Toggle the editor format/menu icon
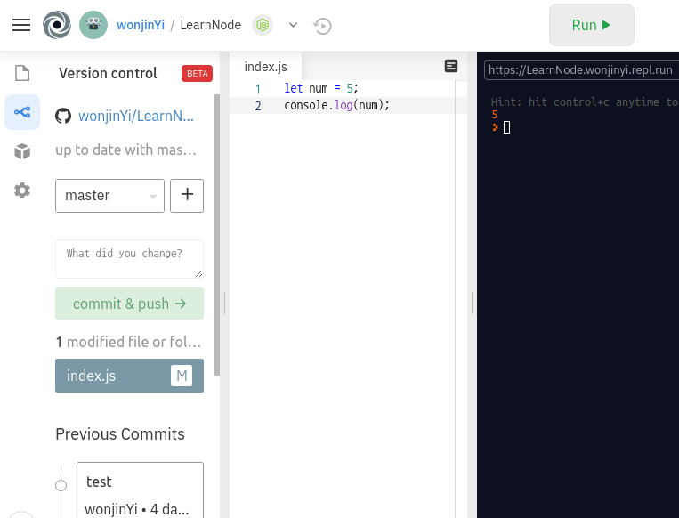The height and width of the screenshot is (518, 679). (451, 66)
